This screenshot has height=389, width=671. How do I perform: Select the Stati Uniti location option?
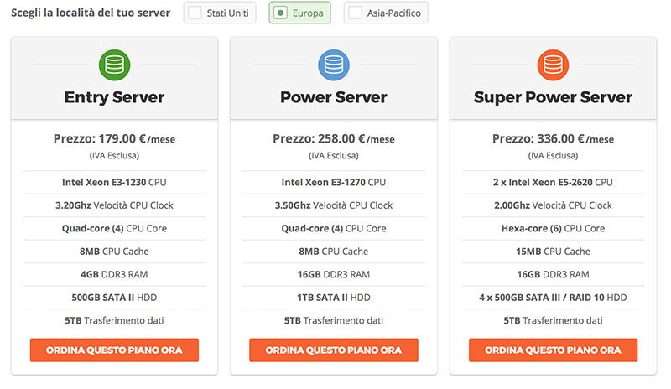pyautogui.click(x=220, y=13)
